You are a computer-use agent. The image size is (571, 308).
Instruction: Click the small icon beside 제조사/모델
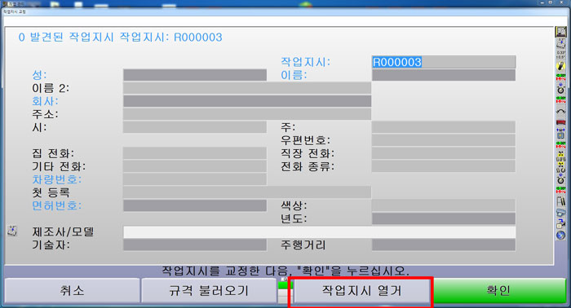click(12, 231)
